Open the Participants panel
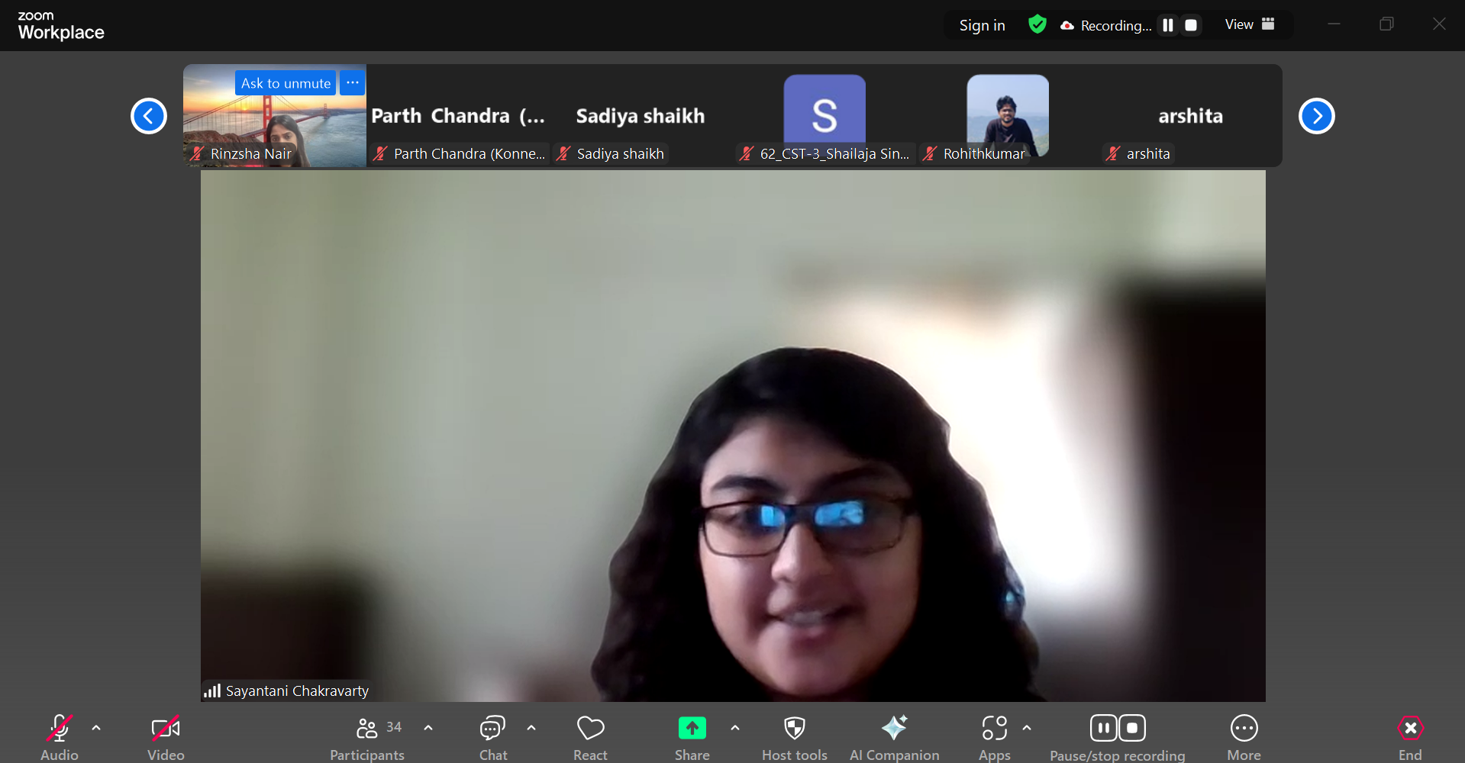Viewport: 1465px width, 763px height. tap(367, 737)
